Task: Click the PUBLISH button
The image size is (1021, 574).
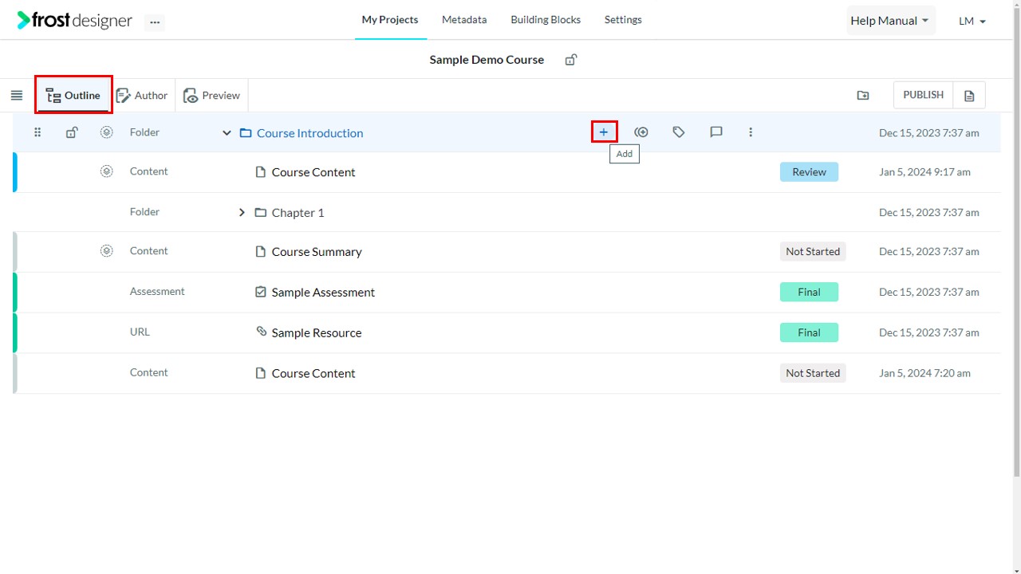Action: (923, 95)
